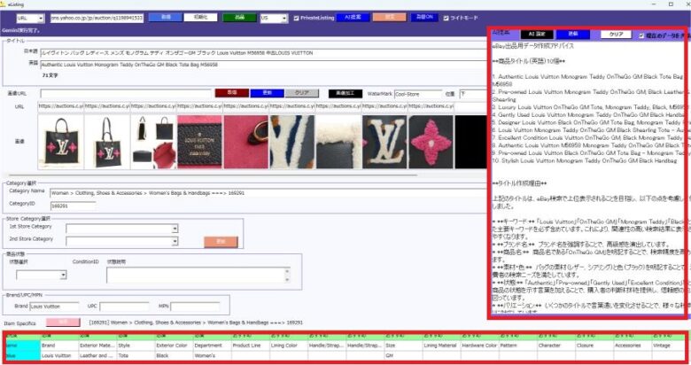Click the Hardware Color cell

point(480,346)
